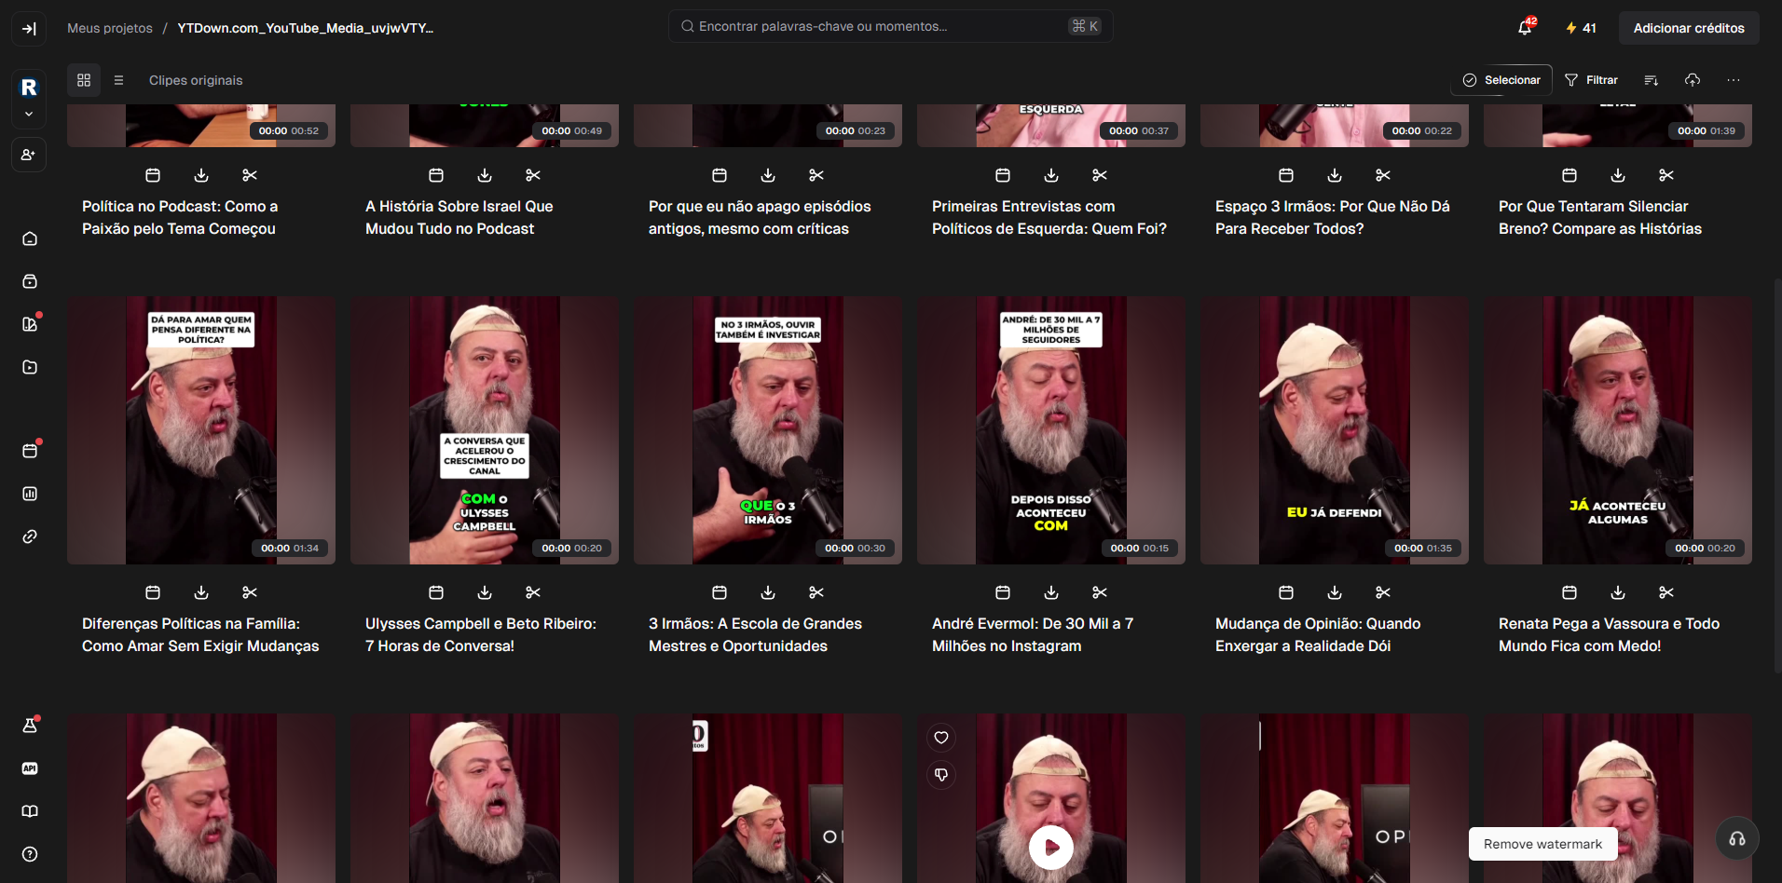Go to Meus projetos breadcrumb
Viewport: 1782px width, 883px height.
(110, 28)
